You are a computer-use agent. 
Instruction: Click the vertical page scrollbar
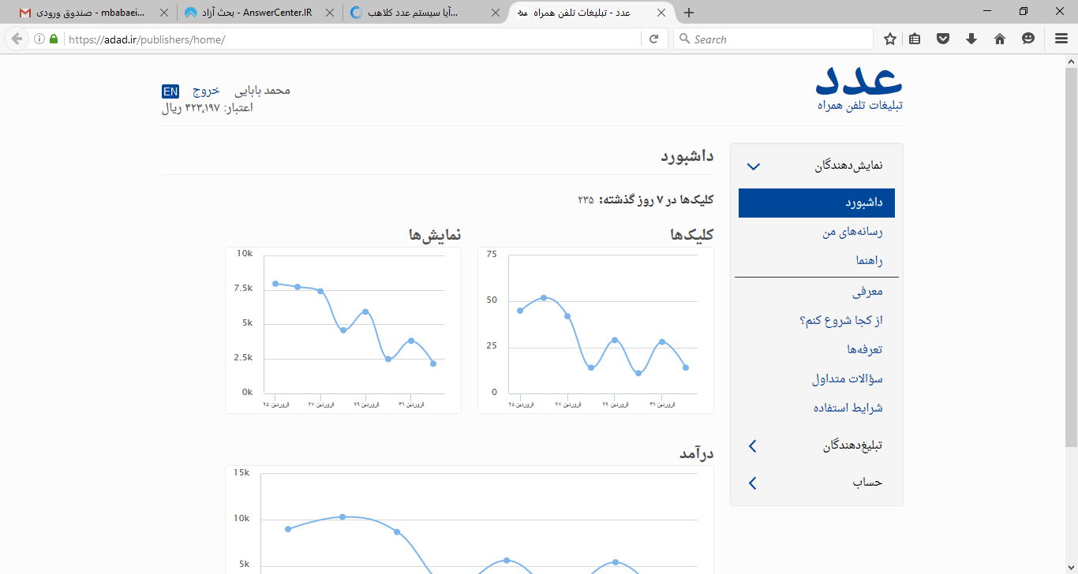tap(1071, 252)
